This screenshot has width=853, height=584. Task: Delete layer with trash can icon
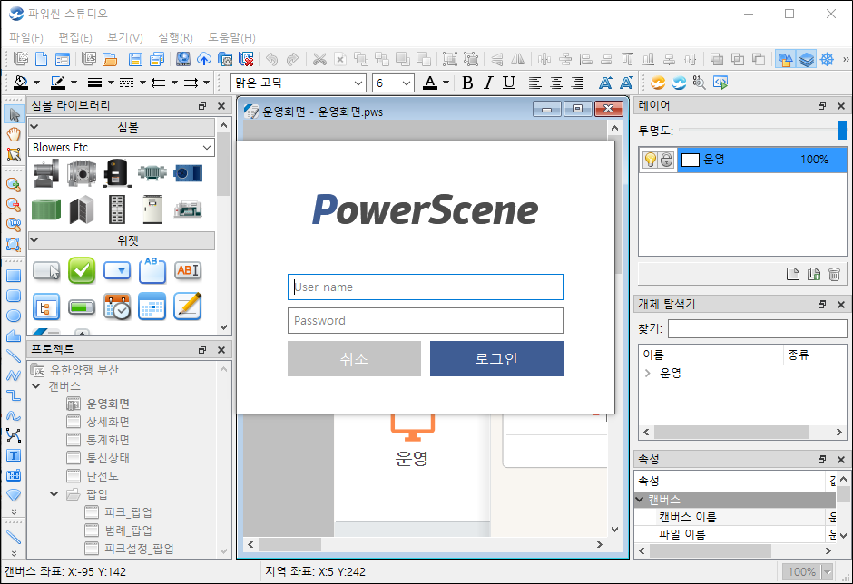[x=834, y=274]
